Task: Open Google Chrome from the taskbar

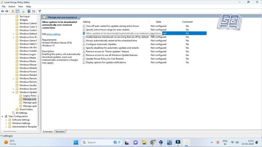Action: click(x=153, y=143)
